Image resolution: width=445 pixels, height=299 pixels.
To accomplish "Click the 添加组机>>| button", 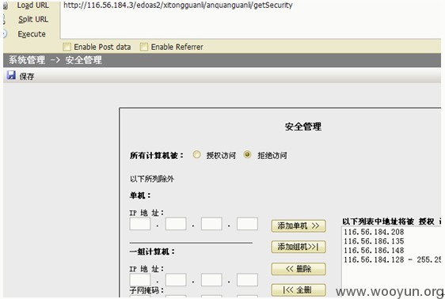I will [299, 247].
